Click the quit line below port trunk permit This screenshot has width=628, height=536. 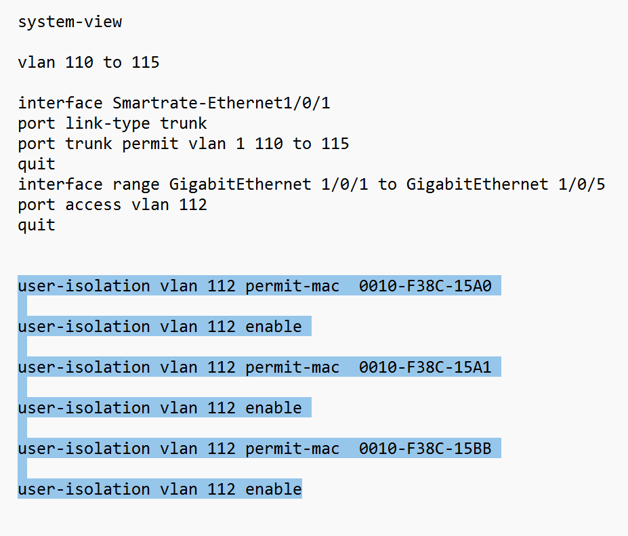pyautogui.click(x=37, y=164)
